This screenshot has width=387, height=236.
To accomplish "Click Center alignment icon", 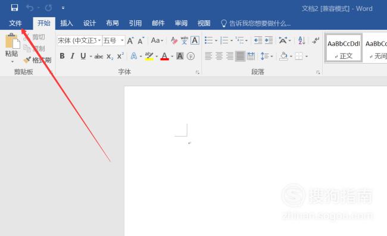I will [x=219, y=56].
